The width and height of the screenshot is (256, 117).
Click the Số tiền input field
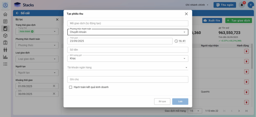click(127, 50)
